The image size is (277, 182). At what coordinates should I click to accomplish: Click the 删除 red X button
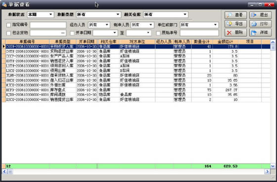coord(235,33)
